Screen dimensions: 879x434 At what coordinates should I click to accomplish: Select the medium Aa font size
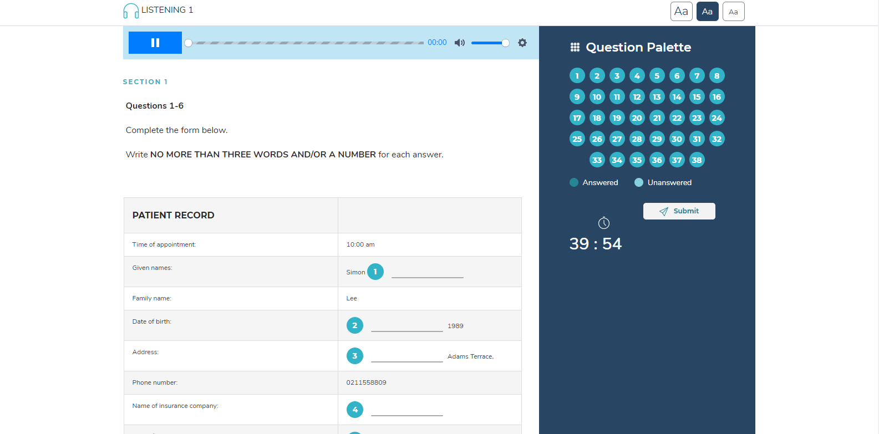pos(708,11)
